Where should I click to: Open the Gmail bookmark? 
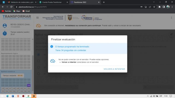(26, 11)
